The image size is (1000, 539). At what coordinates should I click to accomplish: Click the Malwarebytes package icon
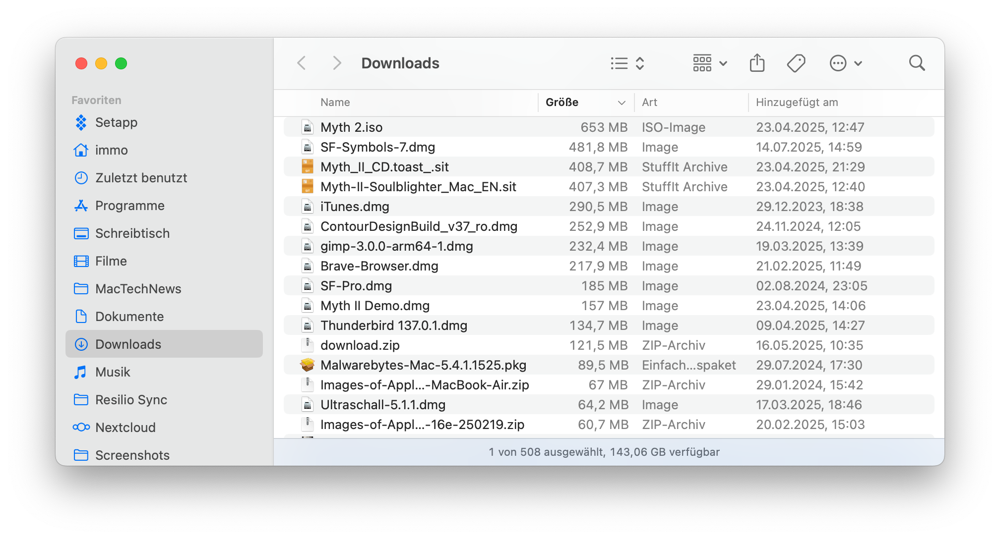[308, 365]
